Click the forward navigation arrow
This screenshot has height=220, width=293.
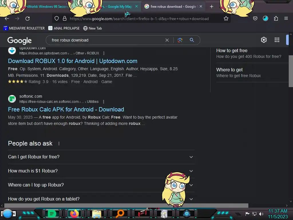pos(17,19)
